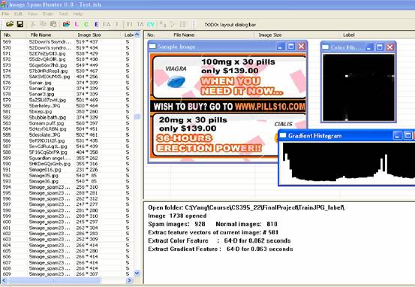
Task: Click the Spam images 928 log line
Action: pos(212,224)
